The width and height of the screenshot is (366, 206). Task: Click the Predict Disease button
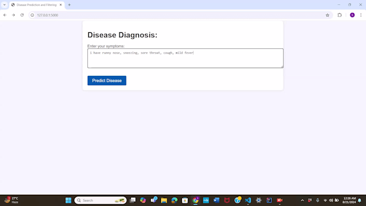pos(107,81)
